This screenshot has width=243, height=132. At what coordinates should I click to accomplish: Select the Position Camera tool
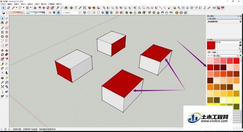(x=2, y=92)
